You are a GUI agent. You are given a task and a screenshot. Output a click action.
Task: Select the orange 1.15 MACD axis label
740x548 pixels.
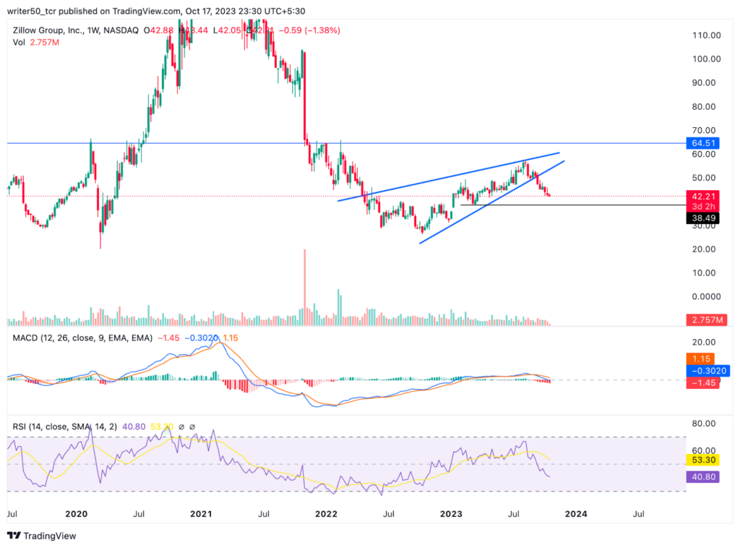pos(700,359)
